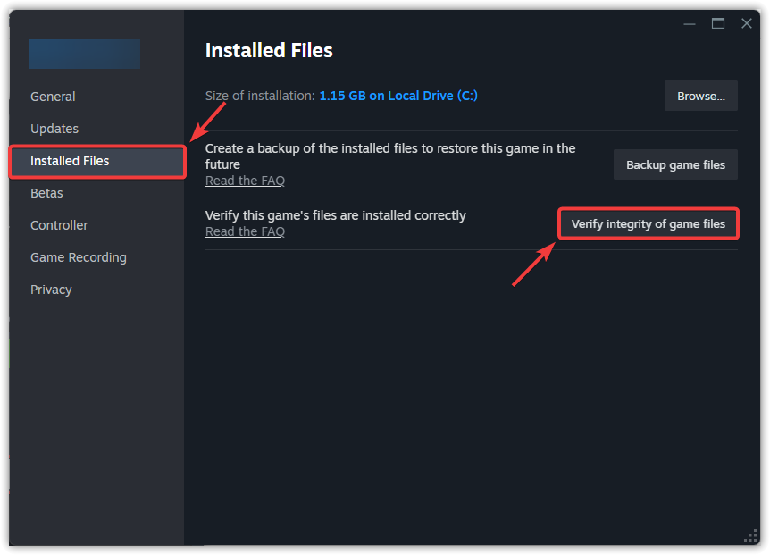The image size is (770, 555).
Task: Show the Game Recording options
Action: tap(79, 257)
